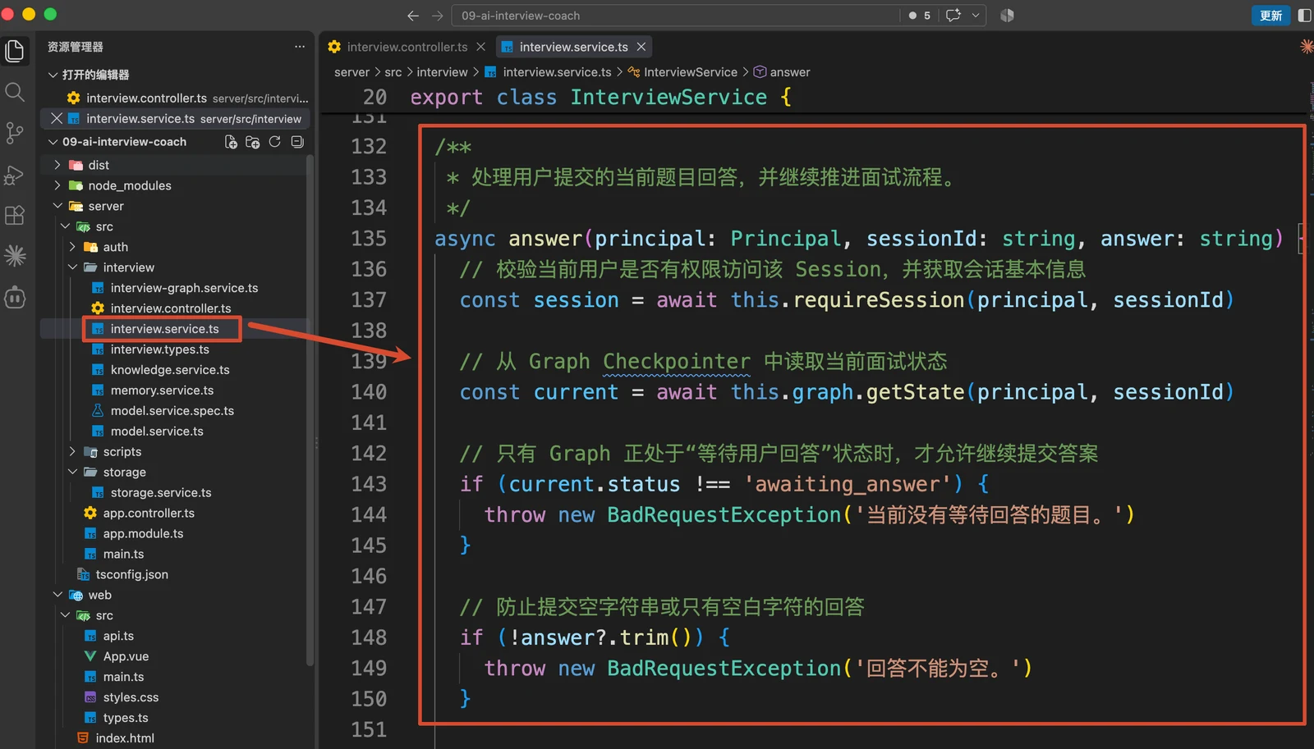Screen dimensions: 1314x749
Task: Expand the auth folder
Action: coord(72,247)
